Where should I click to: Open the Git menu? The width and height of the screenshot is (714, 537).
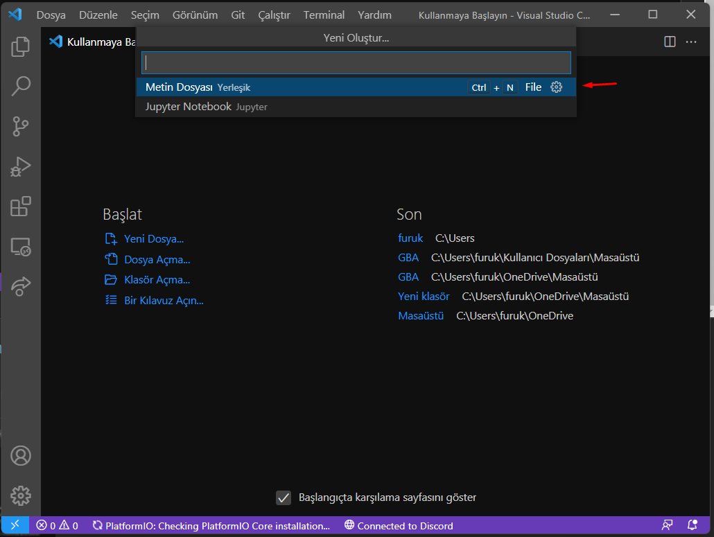click(238, 15)
